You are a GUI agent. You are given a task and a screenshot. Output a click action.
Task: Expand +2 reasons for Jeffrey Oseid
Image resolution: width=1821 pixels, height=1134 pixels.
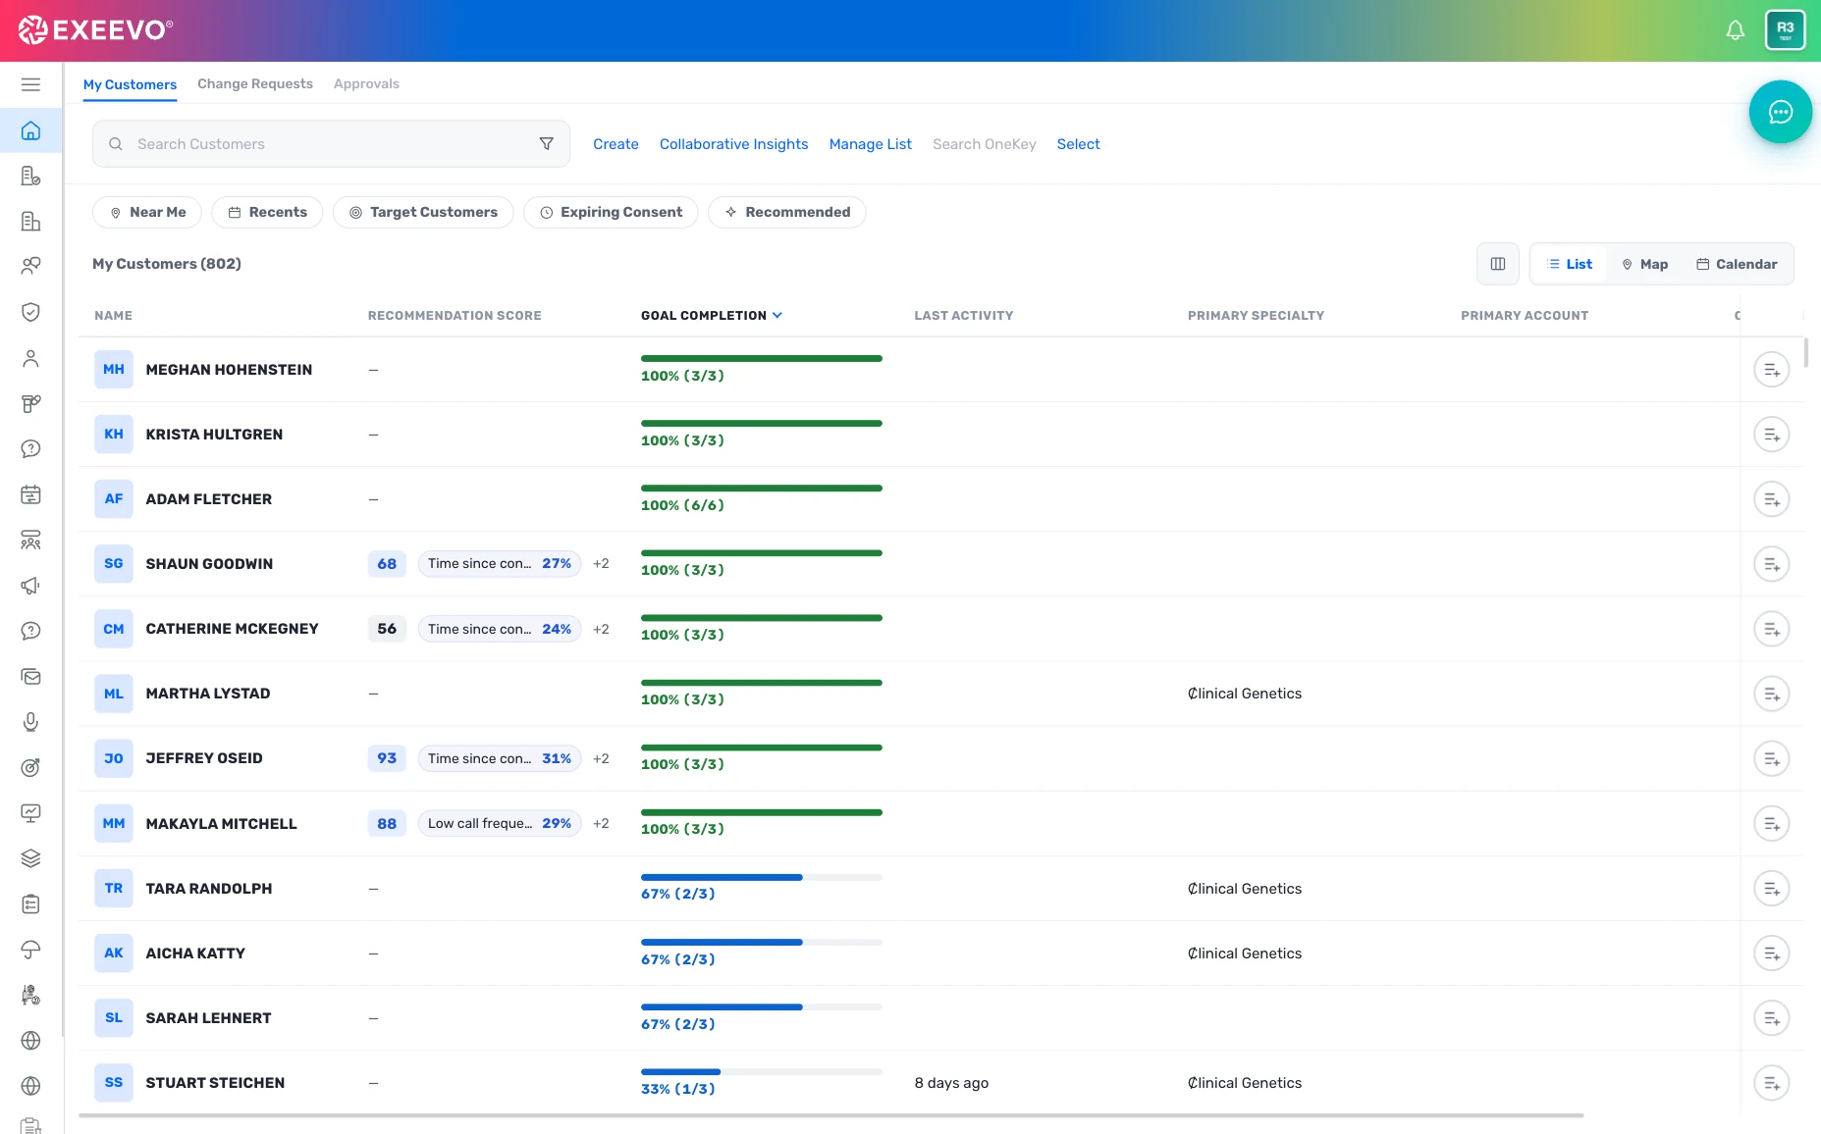[x=601, y=758]
